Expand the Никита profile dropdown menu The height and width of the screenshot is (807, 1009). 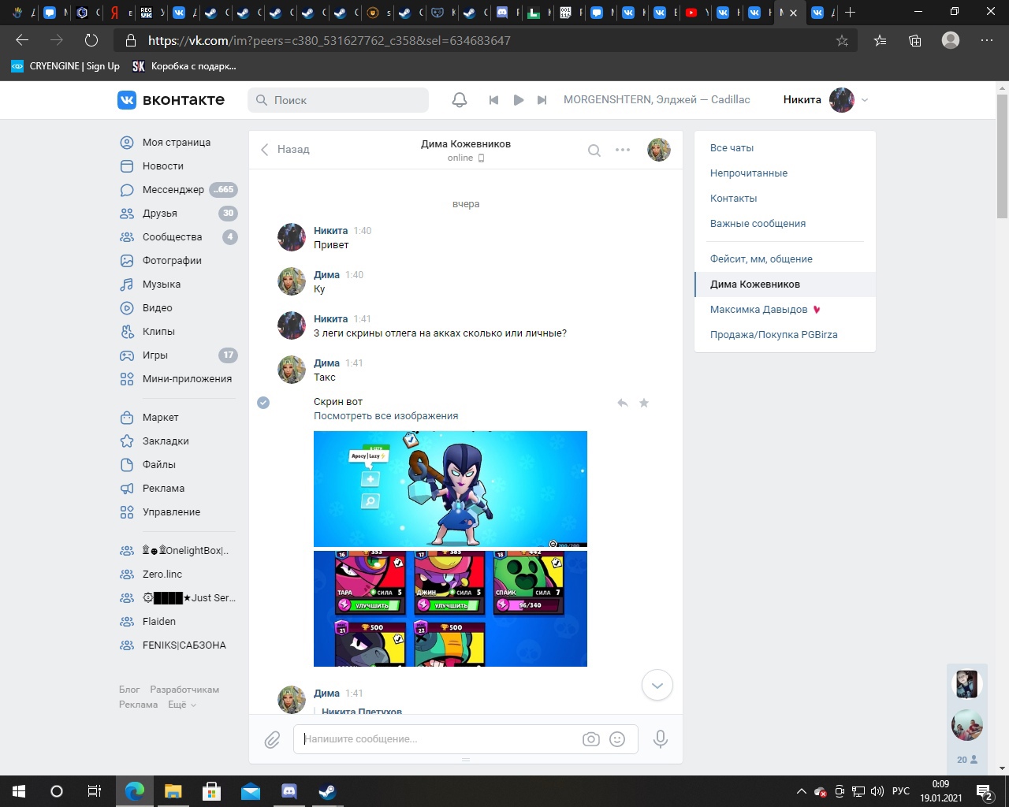[x=865, y=100]
